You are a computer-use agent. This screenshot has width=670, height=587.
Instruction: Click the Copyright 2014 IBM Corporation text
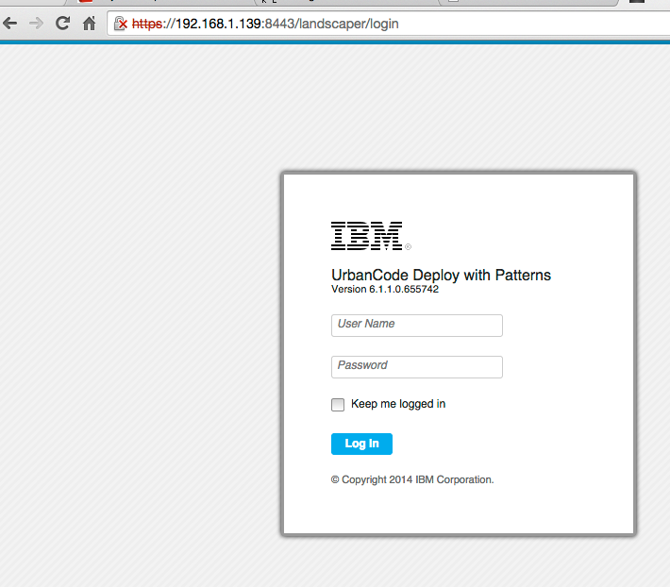[x=412, y=479]
